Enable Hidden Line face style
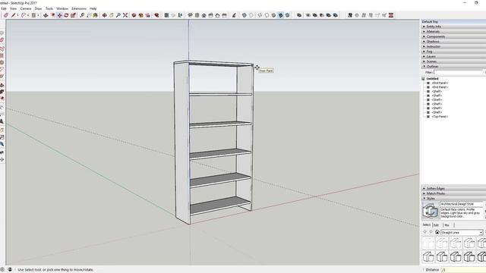The image size is (486, 273). click(x=267, y=15)
